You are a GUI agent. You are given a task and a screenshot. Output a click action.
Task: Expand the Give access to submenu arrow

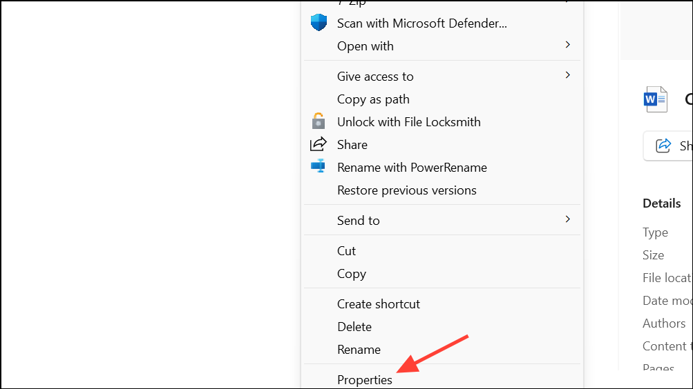click(568, 75)
